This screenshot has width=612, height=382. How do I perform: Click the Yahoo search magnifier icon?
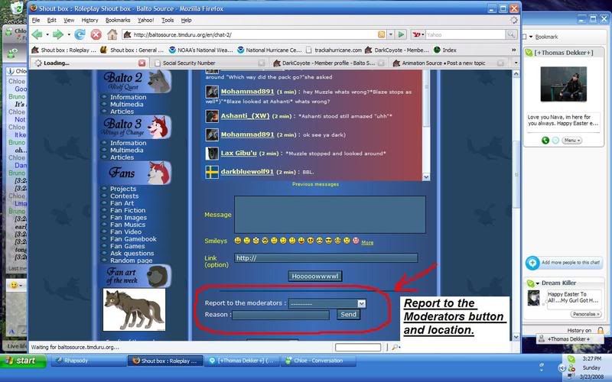510,34
